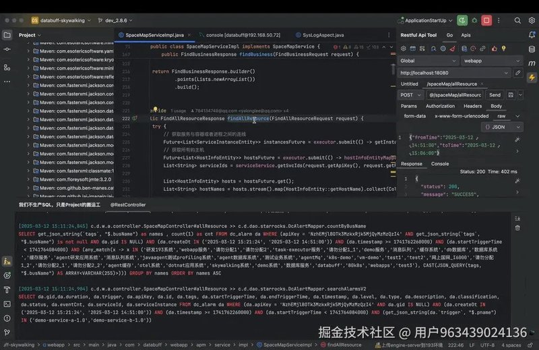
Task: Open the Authorization tab
Action: 440,106
